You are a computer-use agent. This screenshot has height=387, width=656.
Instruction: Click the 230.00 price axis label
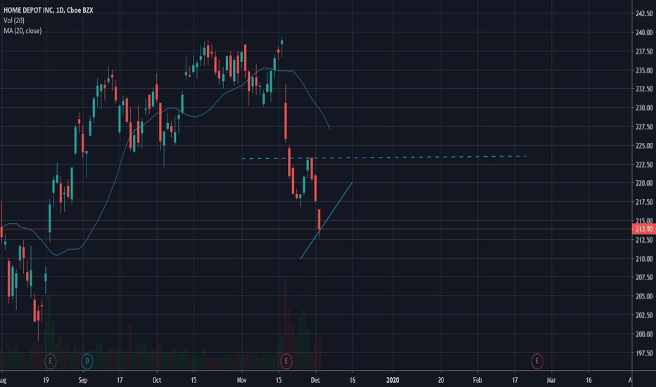point(644,108)
